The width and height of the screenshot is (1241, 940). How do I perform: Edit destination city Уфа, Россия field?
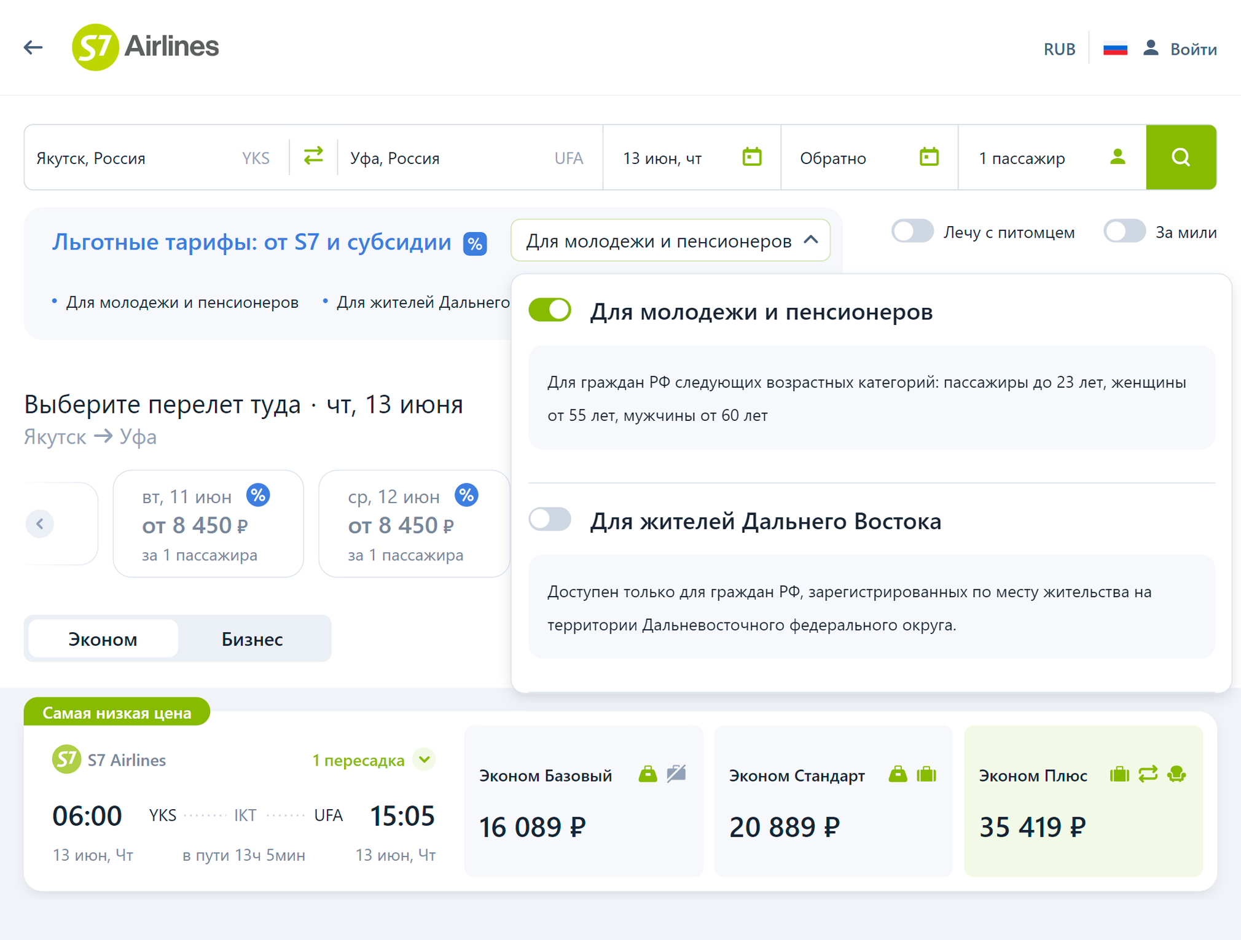(470, 158)
